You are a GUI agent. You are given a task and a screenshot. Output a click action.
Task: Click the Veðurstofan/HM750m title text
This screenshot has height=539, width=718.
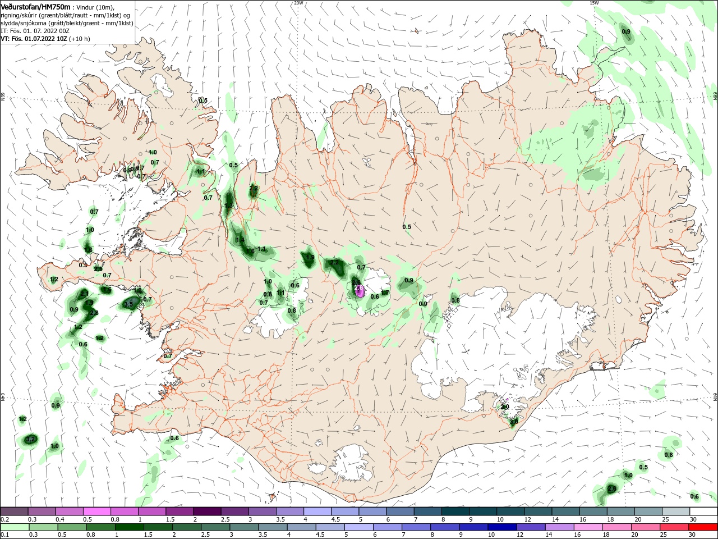[x=36, y=7]
